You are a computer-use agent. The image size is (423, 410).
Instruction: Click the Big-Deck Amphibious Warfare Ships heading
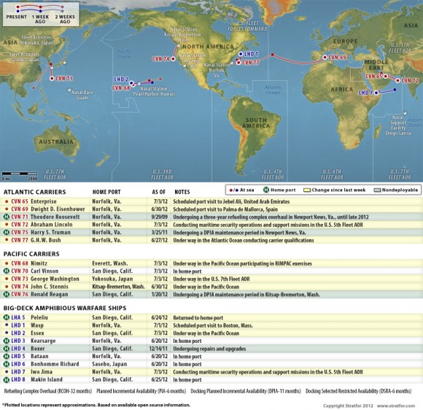coord(65,308)
